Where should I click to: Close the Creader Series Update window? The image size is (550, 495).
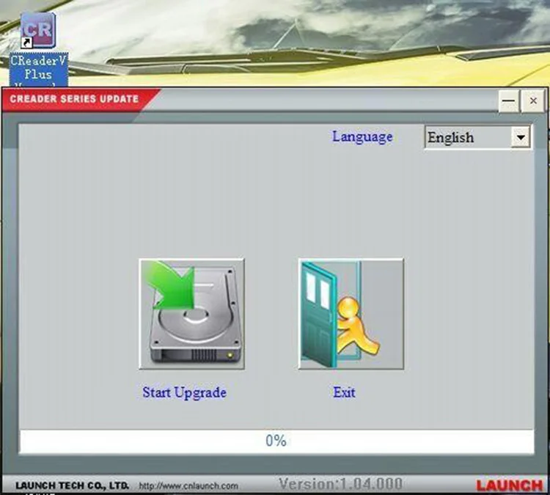click(533, 101)
